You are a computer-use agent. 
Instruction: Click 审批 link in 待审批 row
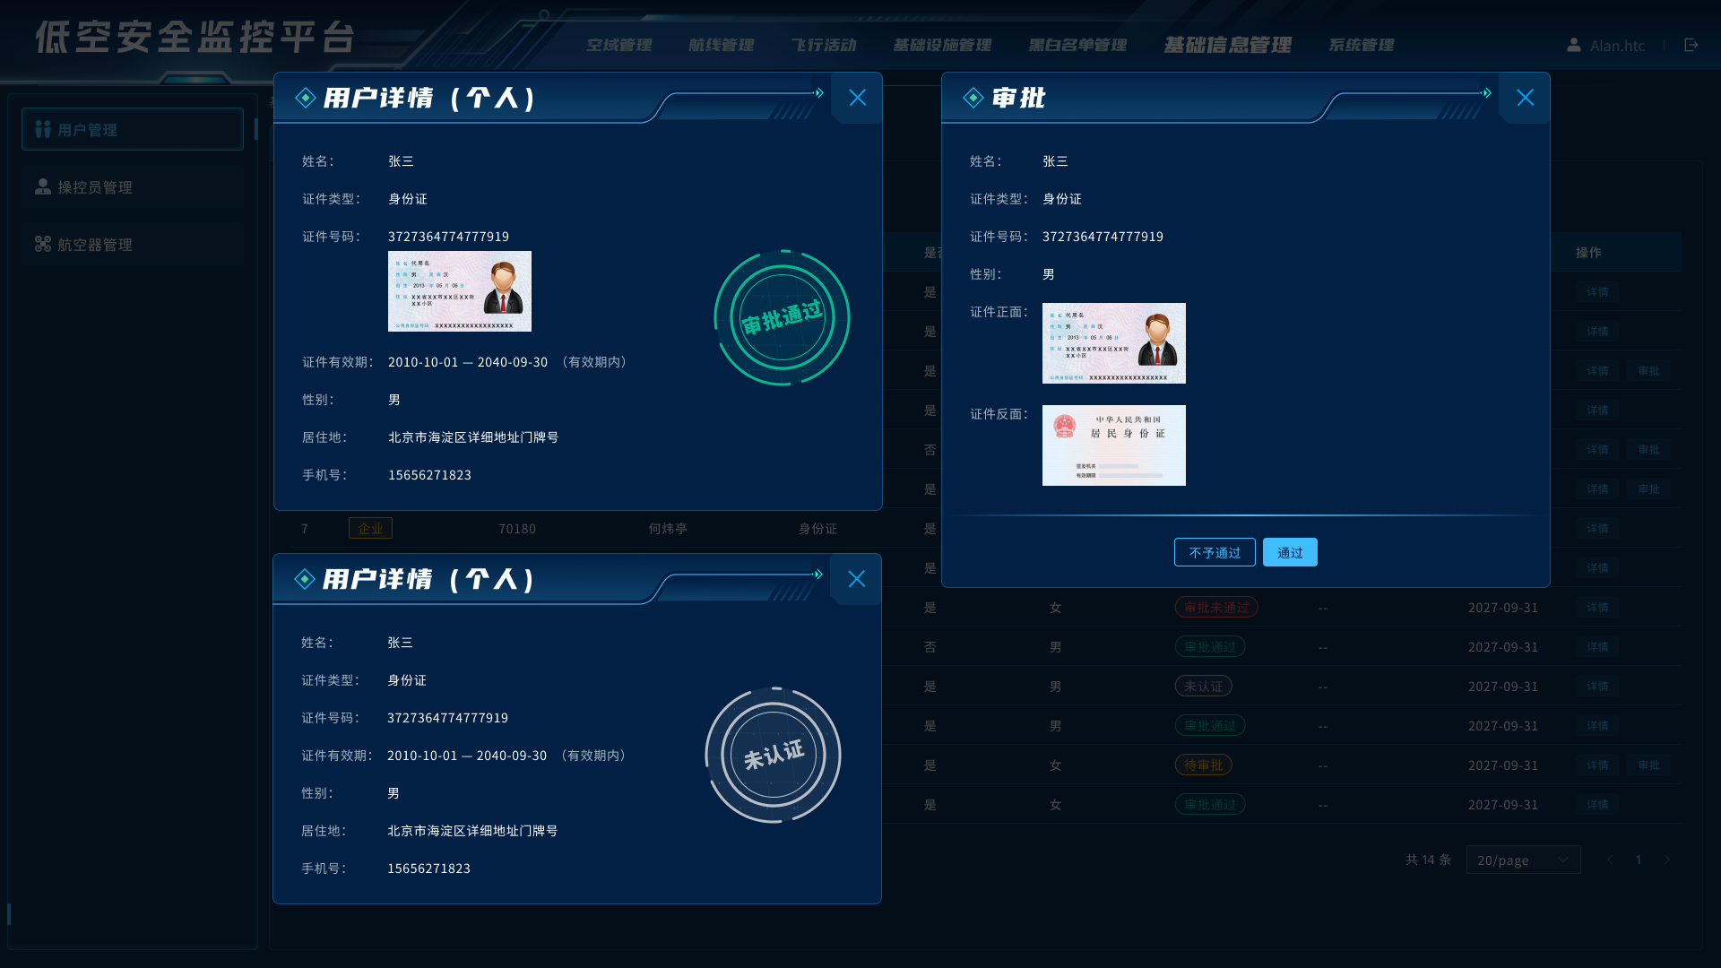1648,765
